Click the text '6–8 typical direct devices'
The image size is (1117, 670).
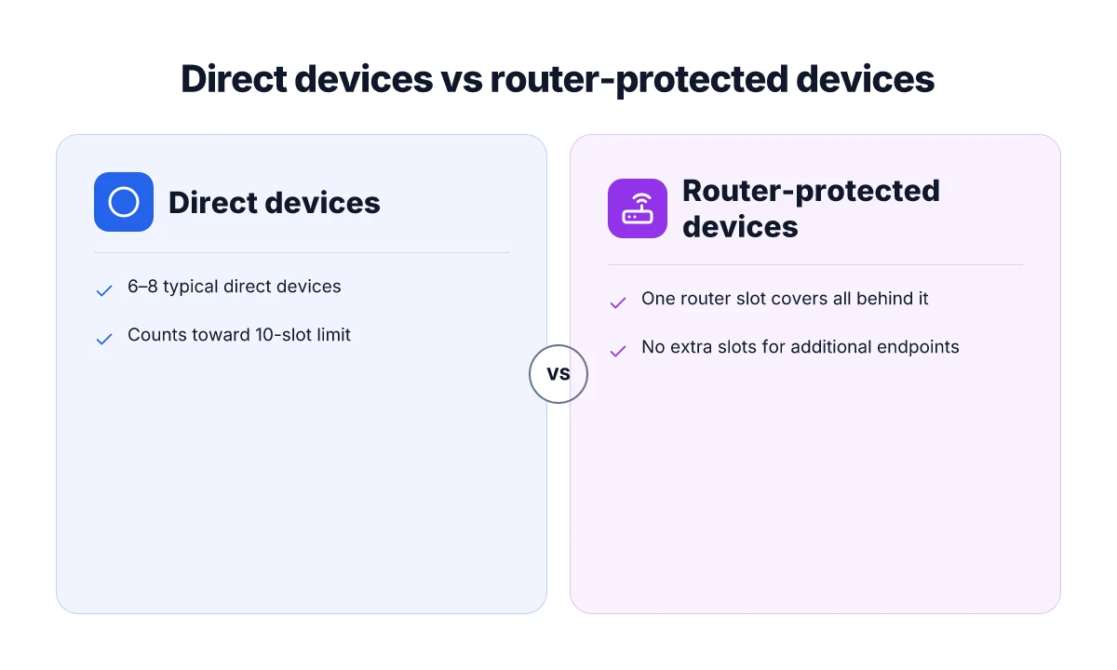[235, 287]
